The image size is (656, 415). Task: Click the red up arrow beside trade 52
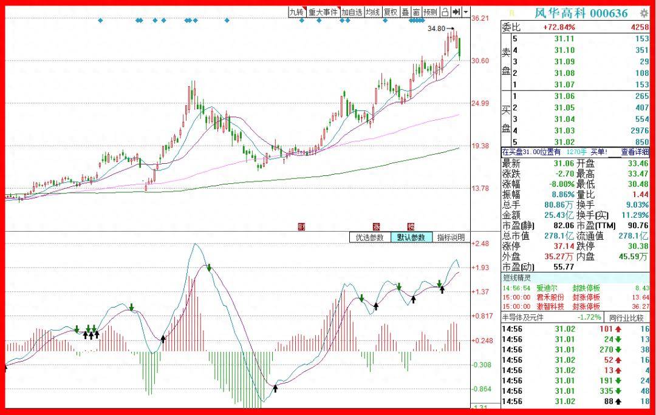click(618, 360)
